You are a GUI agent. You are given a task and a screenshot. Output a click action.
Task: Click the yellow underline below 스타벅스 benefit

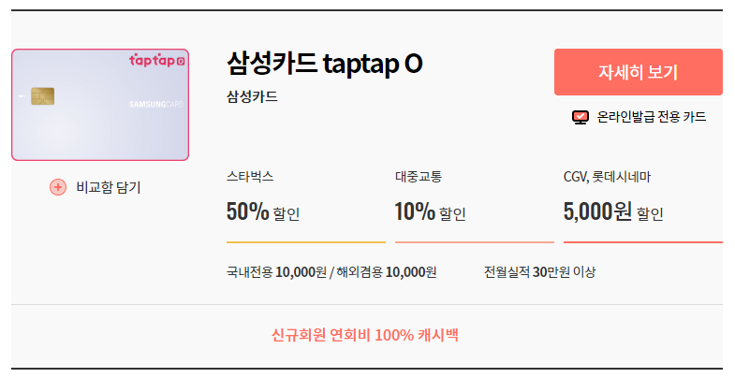(x=306, y=242)
